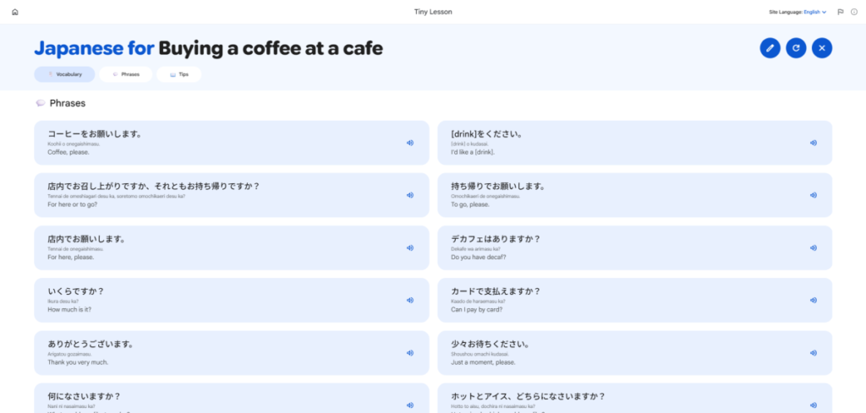The height and width of the screenshot is (413, 866).
Task: Click the pencil edit lesson button
Action: pos(770,48)
